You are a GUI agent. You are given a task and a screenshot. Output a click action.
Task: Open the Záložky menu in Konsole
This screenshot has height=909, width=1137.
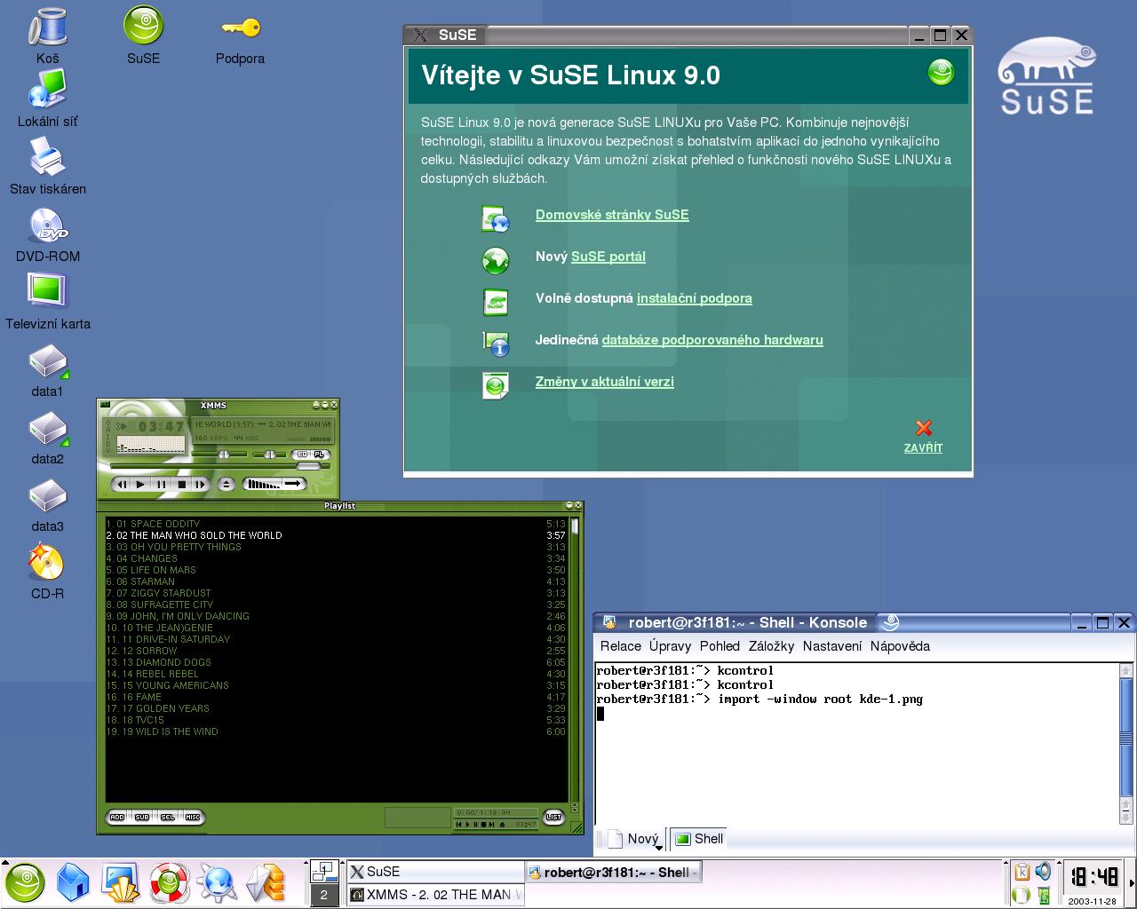tap(771, 646)
